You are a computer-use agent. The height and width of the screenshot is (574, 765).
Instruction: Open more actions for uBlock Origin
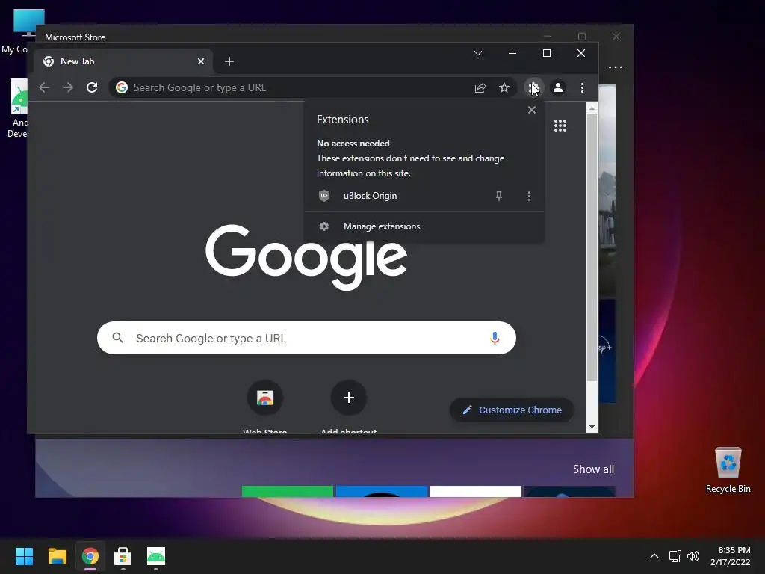point(529,197)
